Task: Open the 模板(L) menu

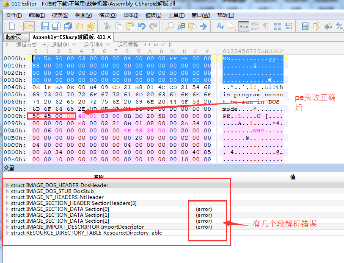Action: pyautogui.click(x=153, y=15)
